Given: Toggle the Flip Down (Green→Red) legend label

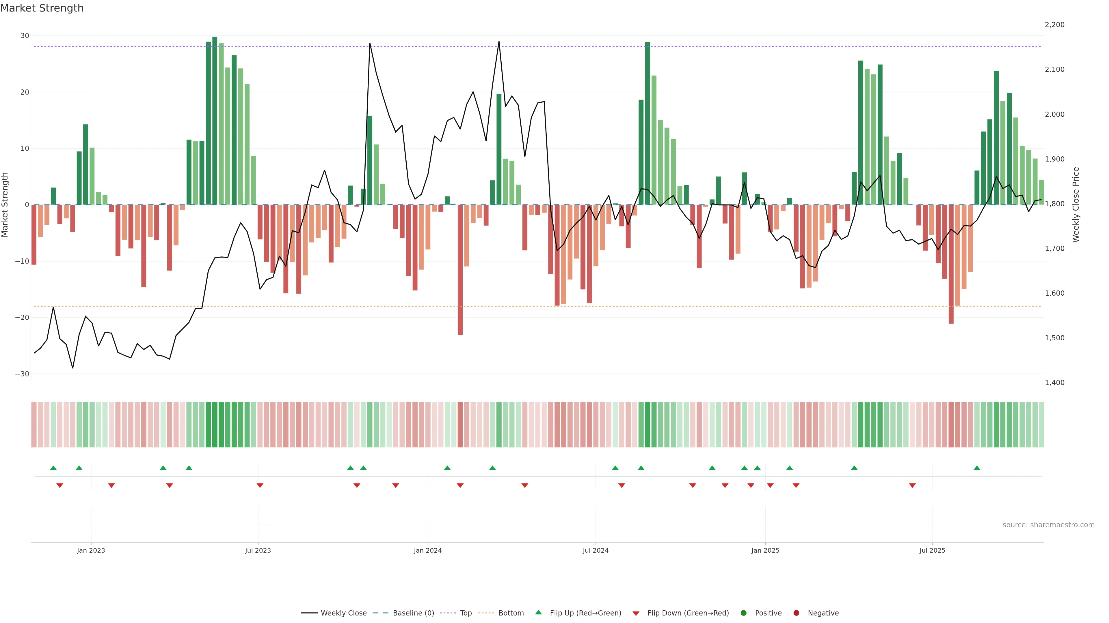Looking at the screenshot, I should [688, 613].
